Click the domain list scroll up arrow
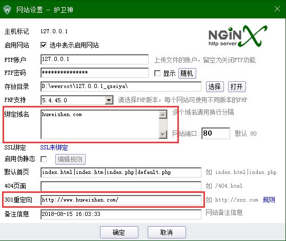This screenshot has height=241, width=286. (163, 115)
